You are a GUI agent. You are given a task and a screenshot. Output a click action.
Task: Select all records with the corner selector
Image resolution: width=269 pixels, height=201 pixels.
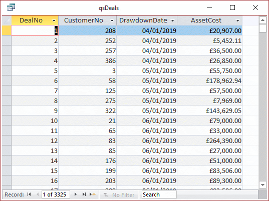coord(7,20)
